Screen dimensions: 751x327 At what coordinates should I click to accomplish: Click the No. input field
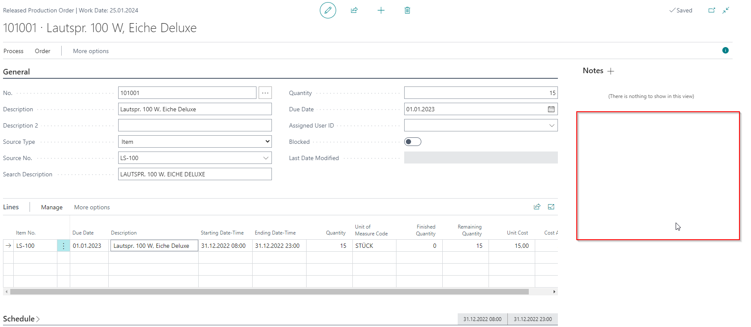coord(187,93)
